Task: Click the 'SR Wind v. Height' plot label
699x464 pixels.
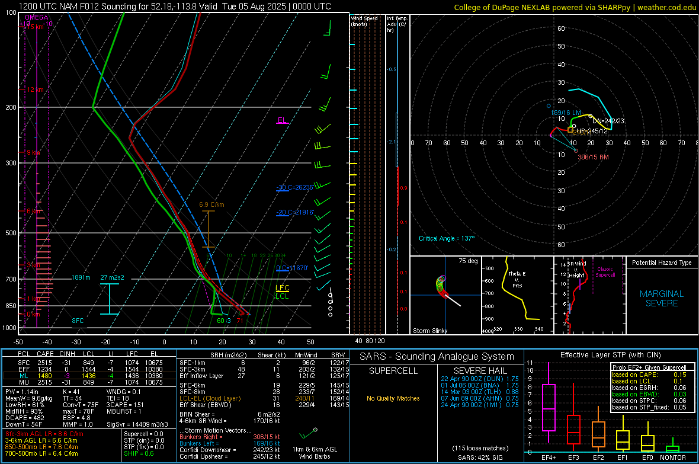Action: click(x=576, y=270)
